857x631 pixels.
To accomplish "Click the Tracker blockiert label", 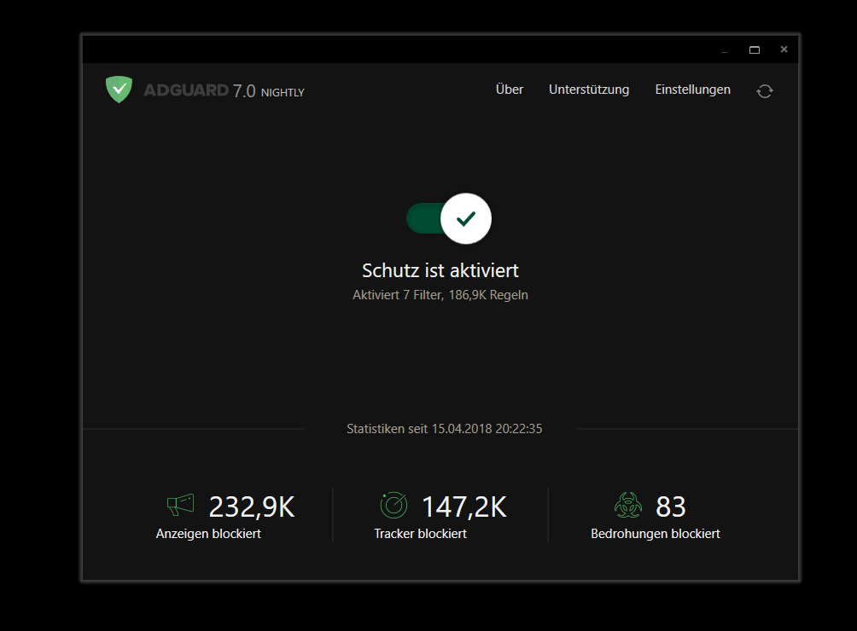I will point(420,534).
